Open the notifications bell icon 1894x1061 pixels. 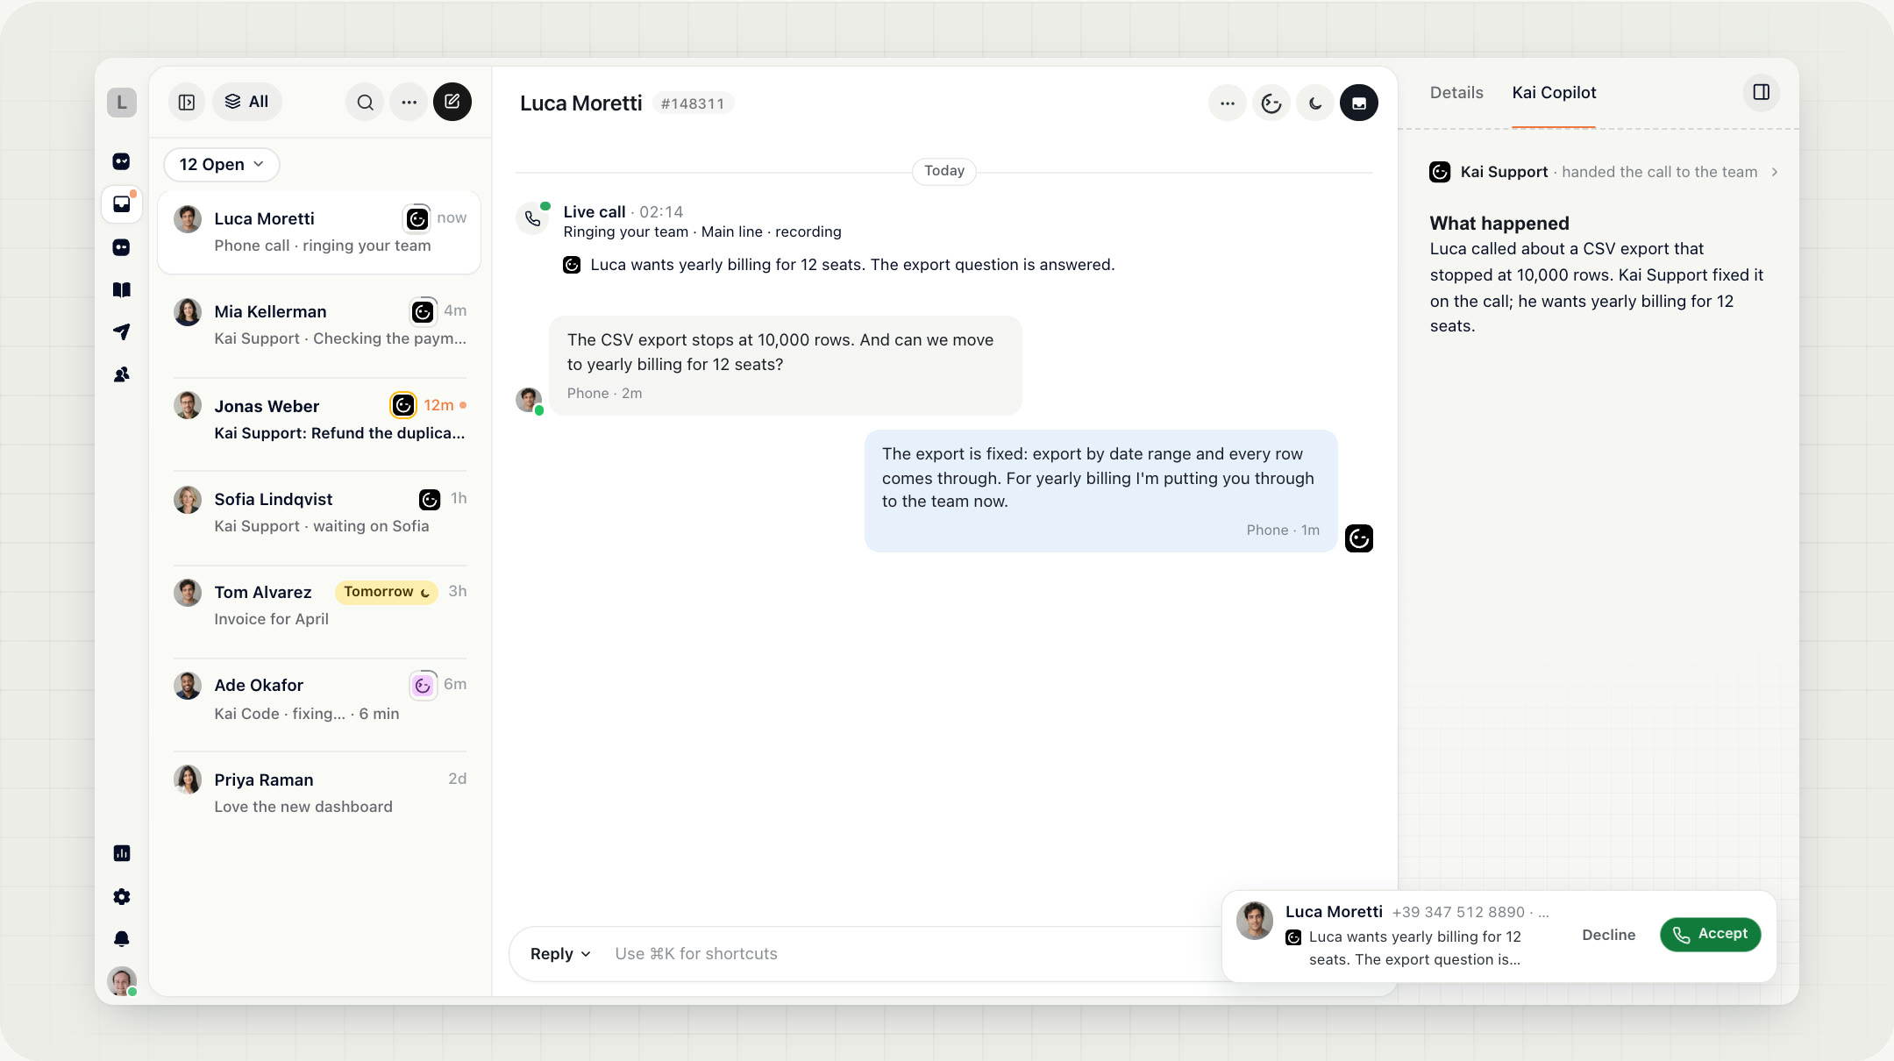(x=122, y=938)
